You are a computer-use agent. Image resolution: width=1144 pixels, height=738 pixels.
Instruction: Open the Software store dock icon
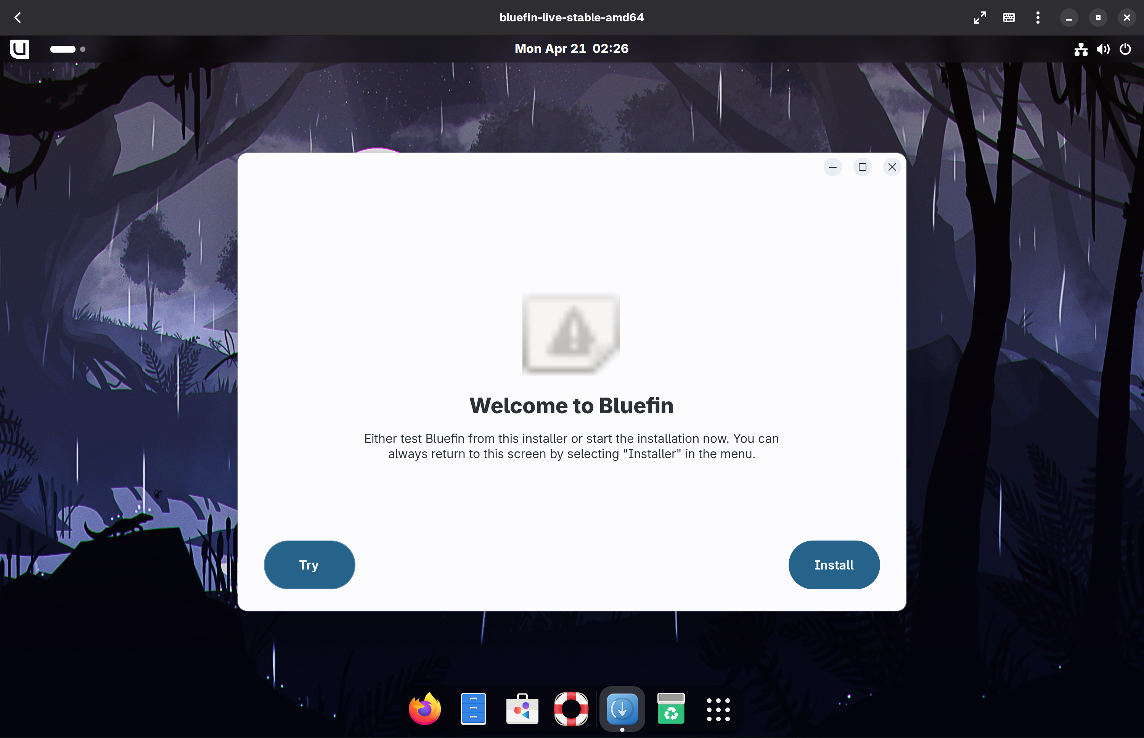[522, 709]
